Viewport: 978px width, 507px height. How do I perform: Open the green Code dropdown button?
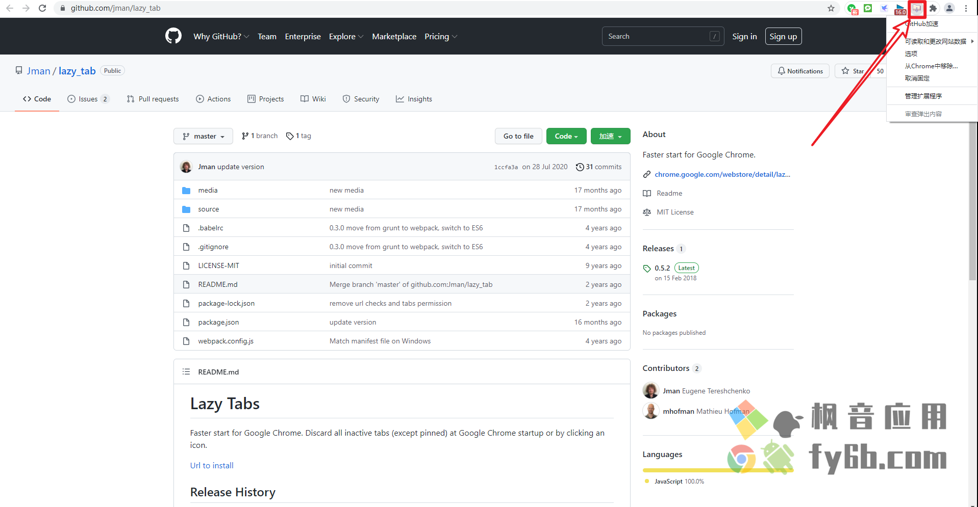tap(566, 136)
